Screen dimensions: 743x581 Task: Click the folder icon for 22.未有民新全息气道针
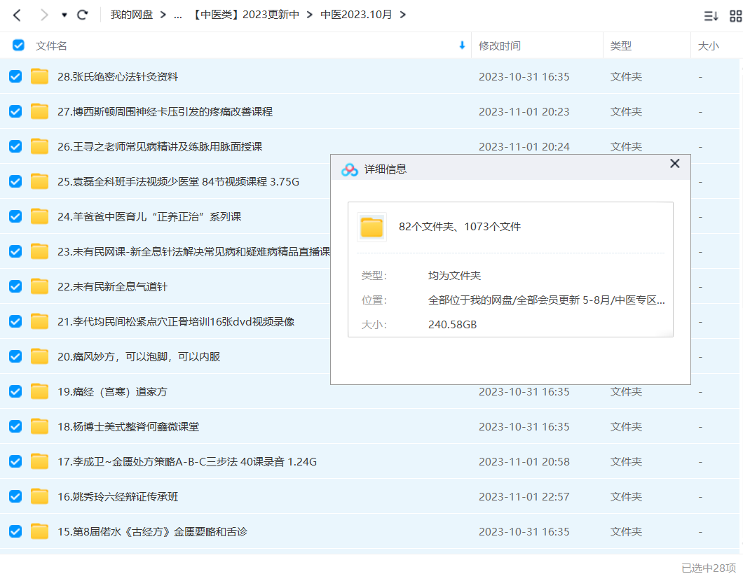[40, 287]
